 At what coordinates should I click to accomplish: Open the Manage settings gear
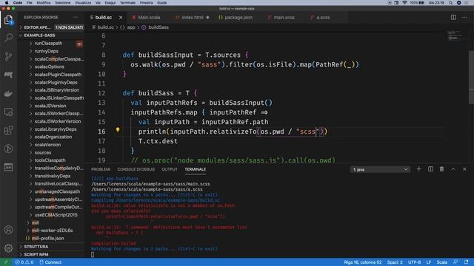coord(8,248)
